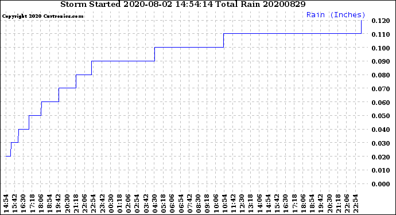Image resolution: width=396 pixels, height=215 pixels.
Task: Select the 0.110 y-axis label
Action: click(381, 34)
